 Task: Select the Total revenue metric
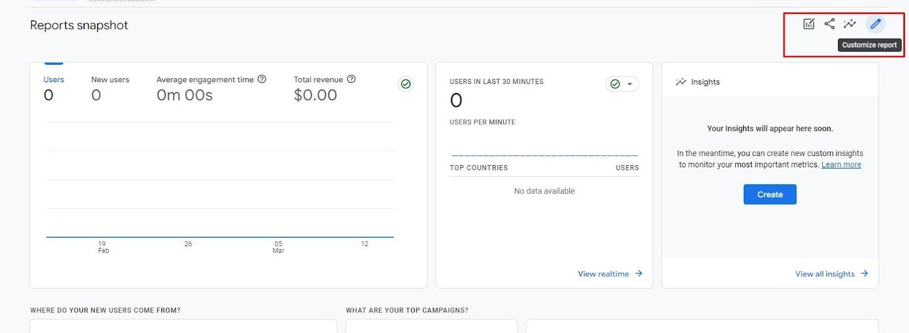pos(318,79)
